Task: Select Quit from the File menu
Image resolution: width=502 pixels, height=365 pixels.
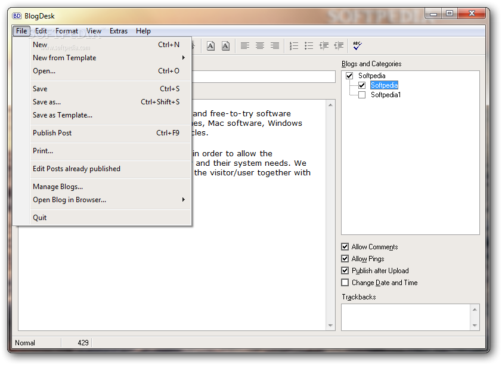Action: pyautogui.click(x=110, y=218)
